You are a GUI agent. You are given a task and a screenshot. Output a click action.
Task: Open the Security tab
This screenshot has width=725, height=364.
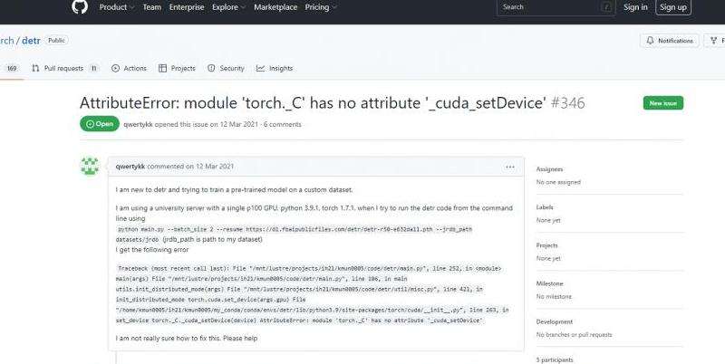click(x=226, y=68)
